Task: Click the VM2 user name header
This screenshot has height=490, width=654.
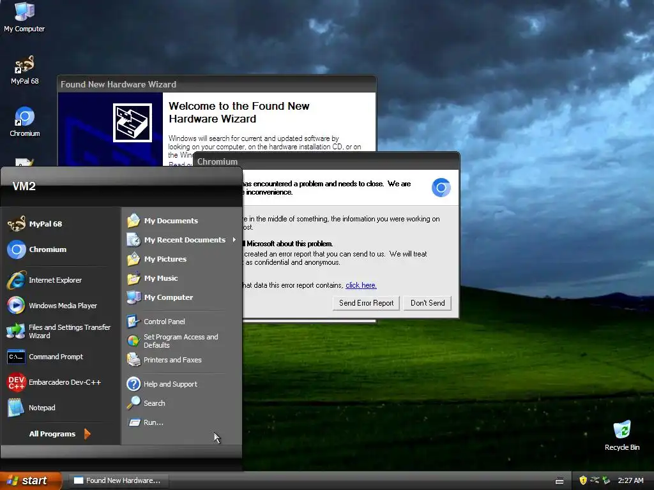Action: [24, 186]
